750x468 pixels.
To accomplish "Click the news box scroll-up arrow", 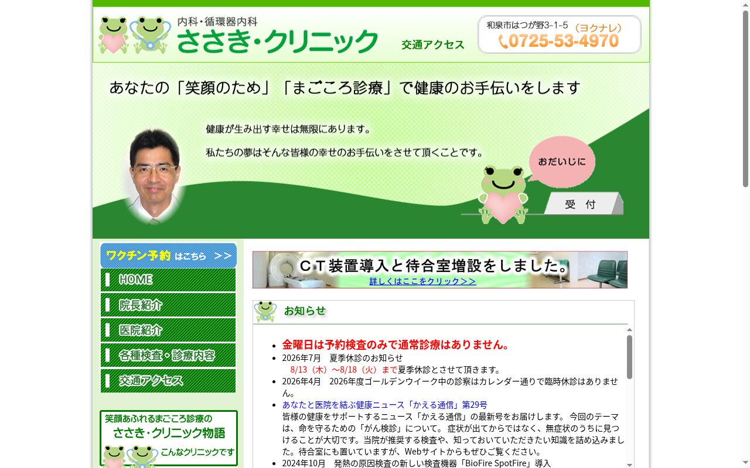I will click(x=630, y=330).
